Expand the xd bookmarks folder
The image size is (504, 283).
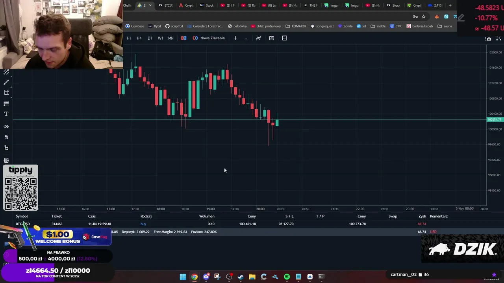pyautogui.click(x=361, y=26)
